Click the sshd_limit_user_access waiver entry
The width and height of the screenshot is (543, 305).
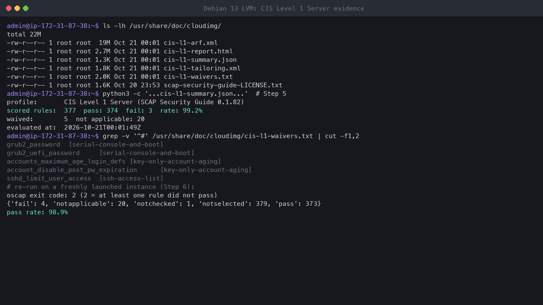(x=85, y=178)
